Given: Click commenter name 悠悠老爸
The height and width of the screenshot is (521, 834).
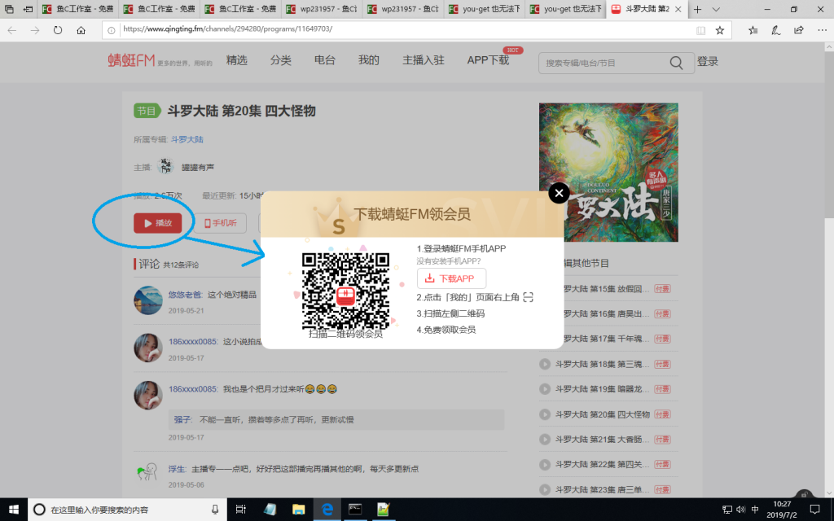Looking at the screenshot, I should tap(185, 295).
